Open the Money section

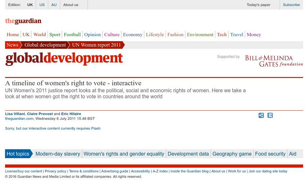point(254,35)
